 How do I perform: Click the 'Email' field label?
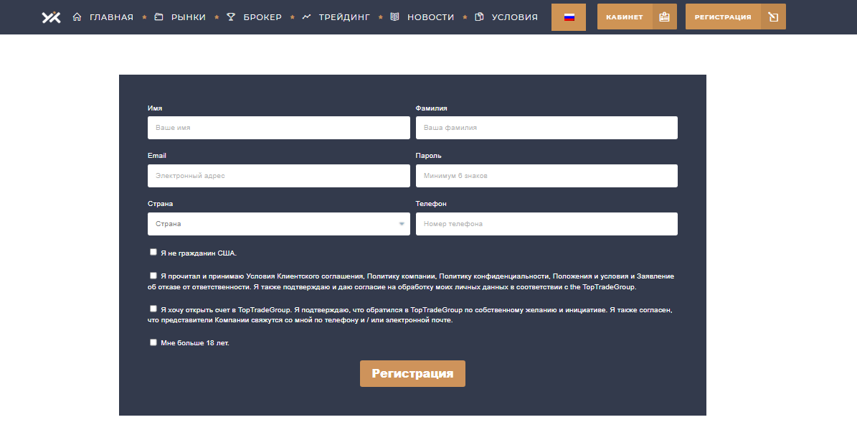coord(157,155)
